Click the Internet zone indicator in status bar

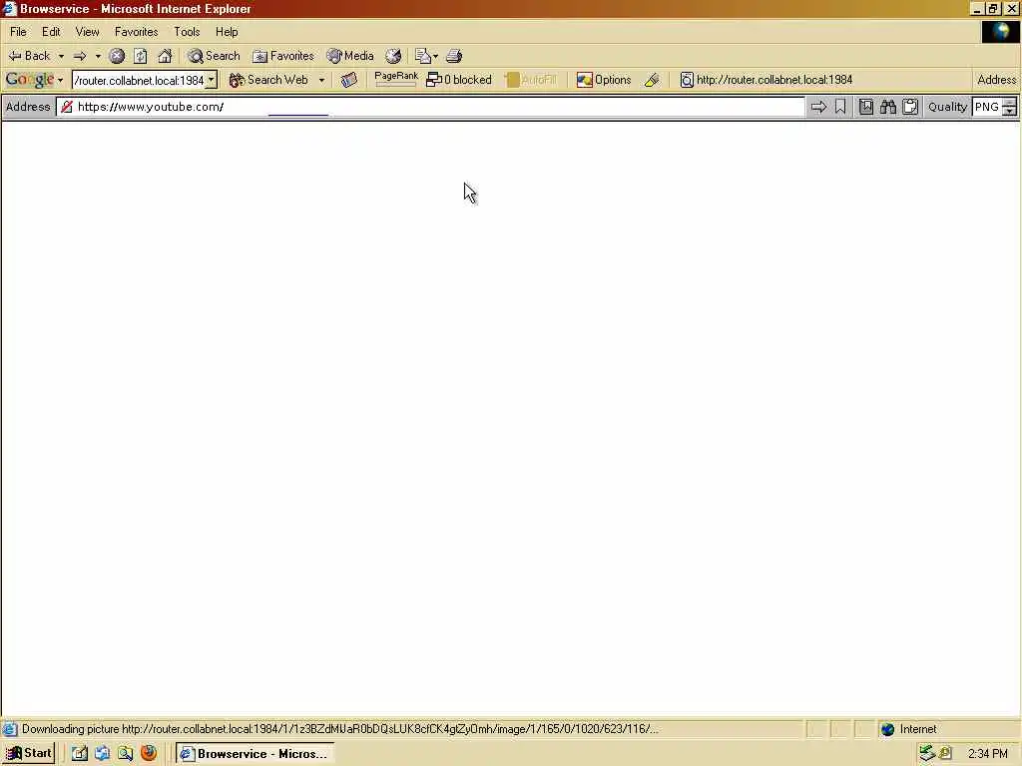(x=908, y=729)
